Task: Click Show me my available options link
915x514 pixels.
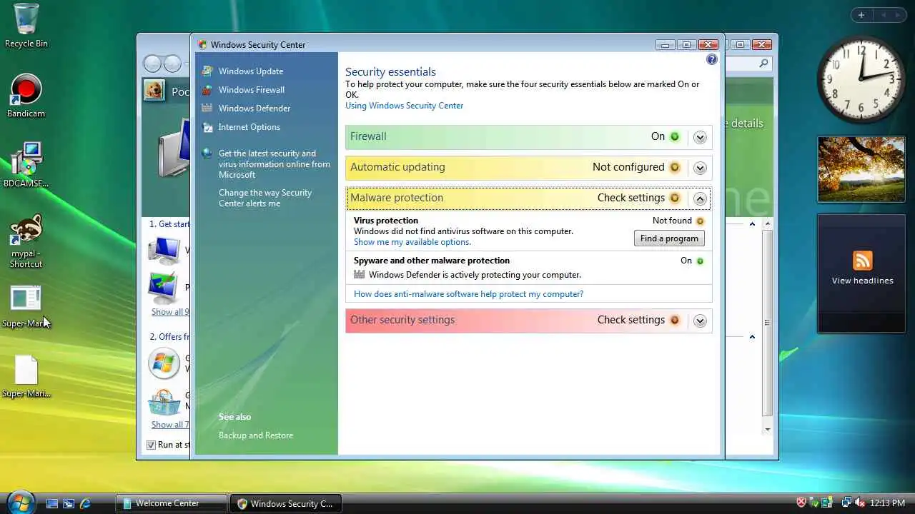Action: point(412,242)
